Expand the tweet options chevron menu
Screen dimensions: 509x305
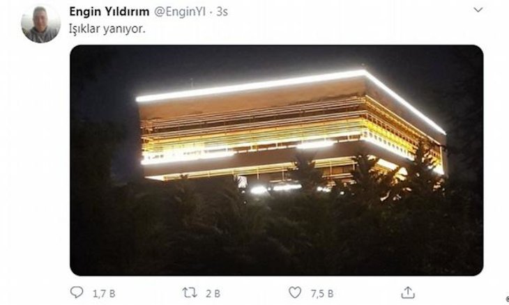478,10
